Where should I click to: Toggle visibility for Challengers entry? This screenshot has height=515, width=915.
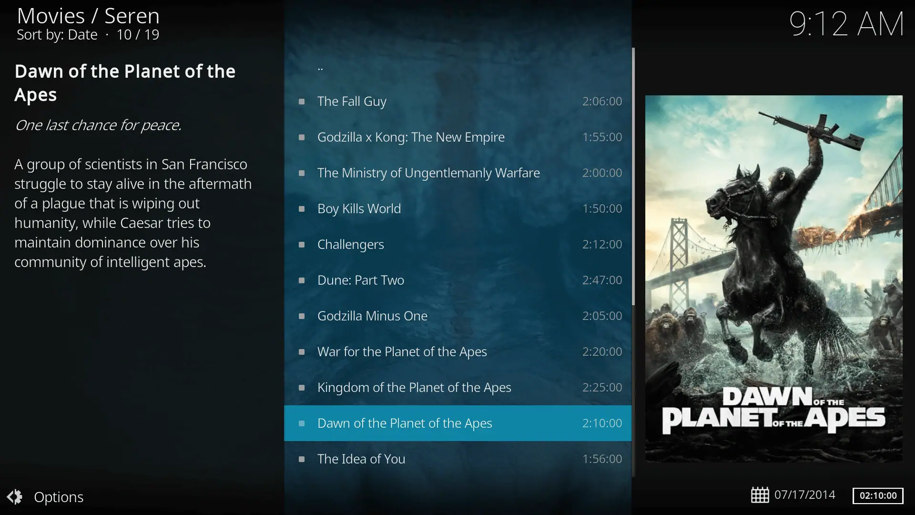[x=303, y=245]
